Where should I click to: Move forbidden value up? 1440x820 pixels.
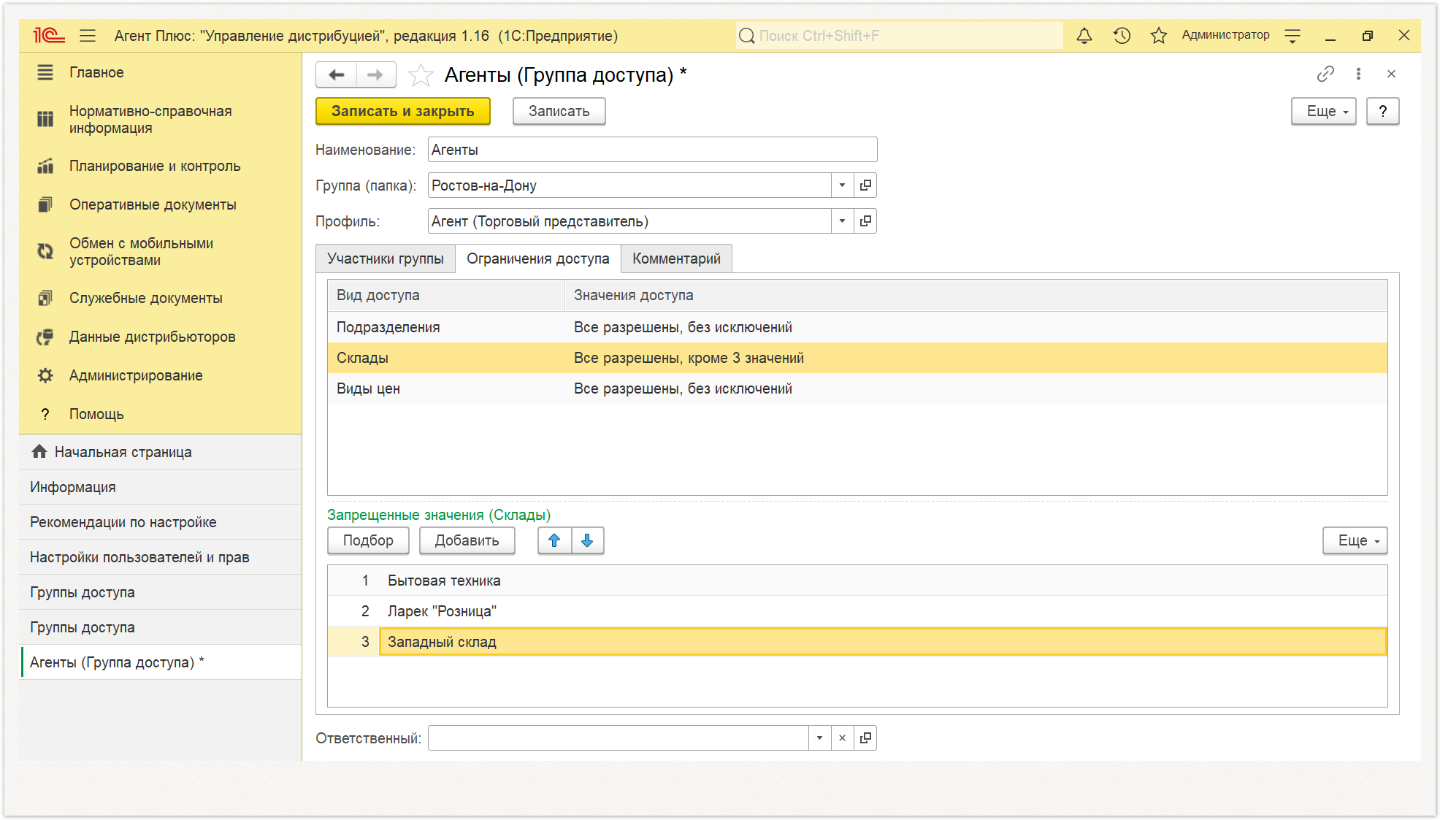554,540
